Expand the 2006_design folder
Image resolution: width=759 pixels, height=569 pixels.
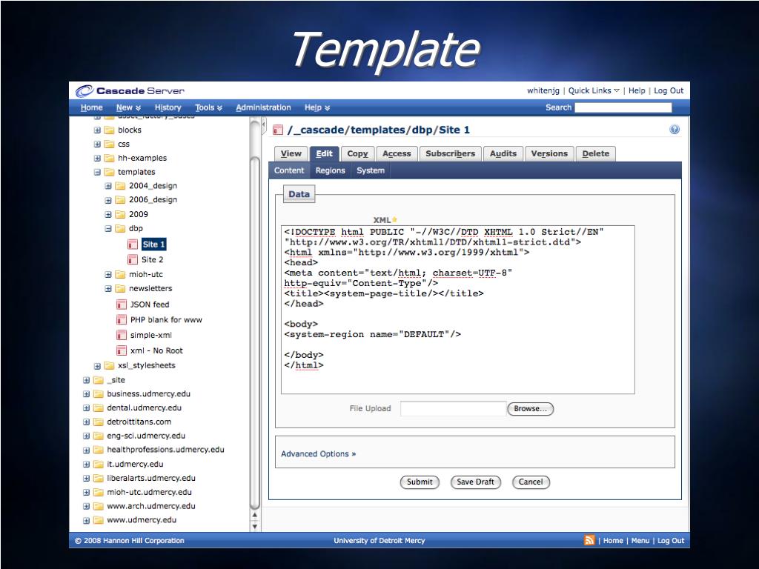(108, 200)
